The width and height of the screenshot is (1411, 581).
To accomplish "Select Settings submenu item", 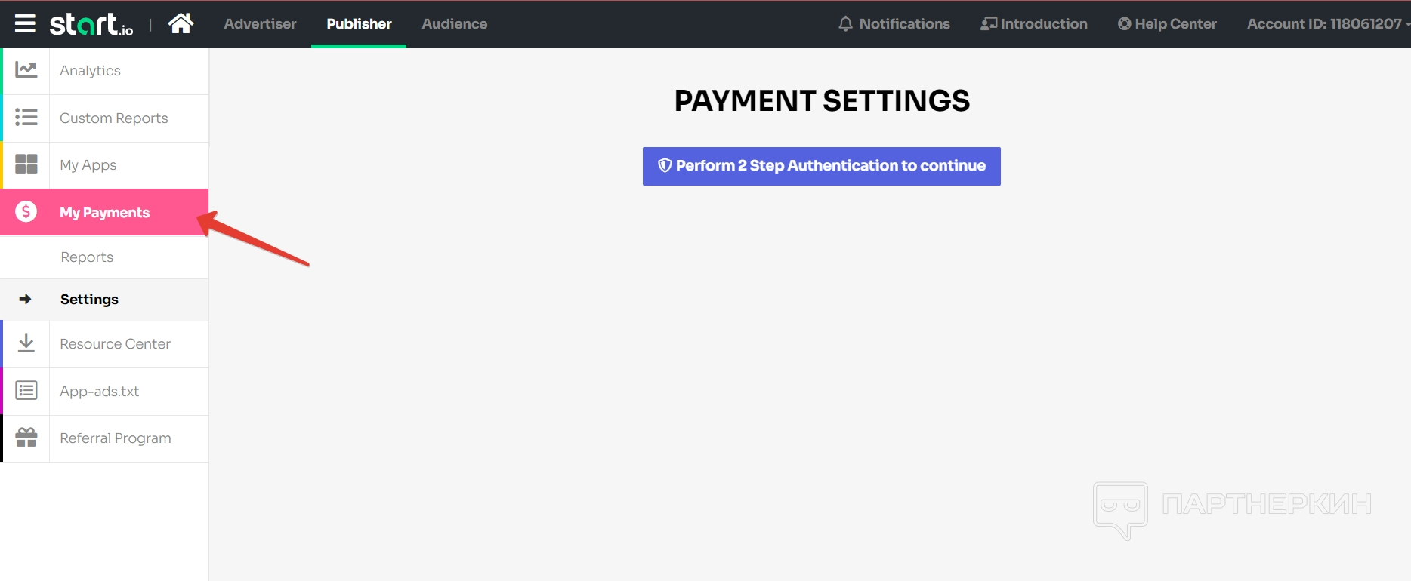I will pos(89,300).
